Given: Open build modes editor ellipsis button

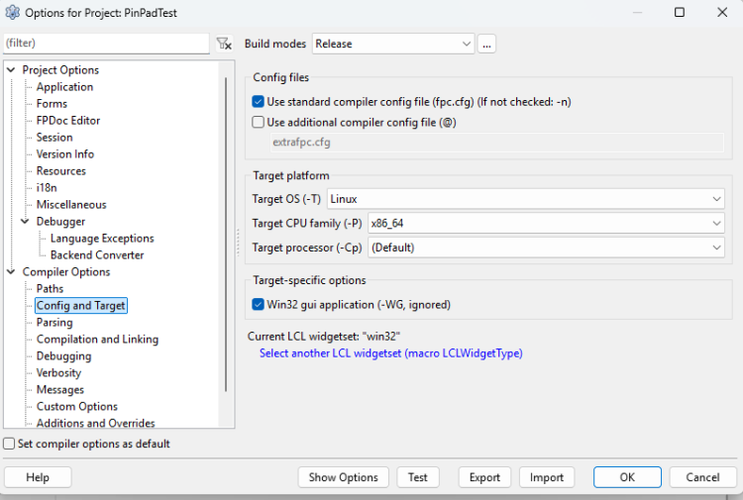Looking at the screenshot, I should click(x=486, y=44).
